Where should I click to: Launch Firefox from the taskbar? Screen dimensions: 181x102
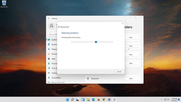coord(99,99)
